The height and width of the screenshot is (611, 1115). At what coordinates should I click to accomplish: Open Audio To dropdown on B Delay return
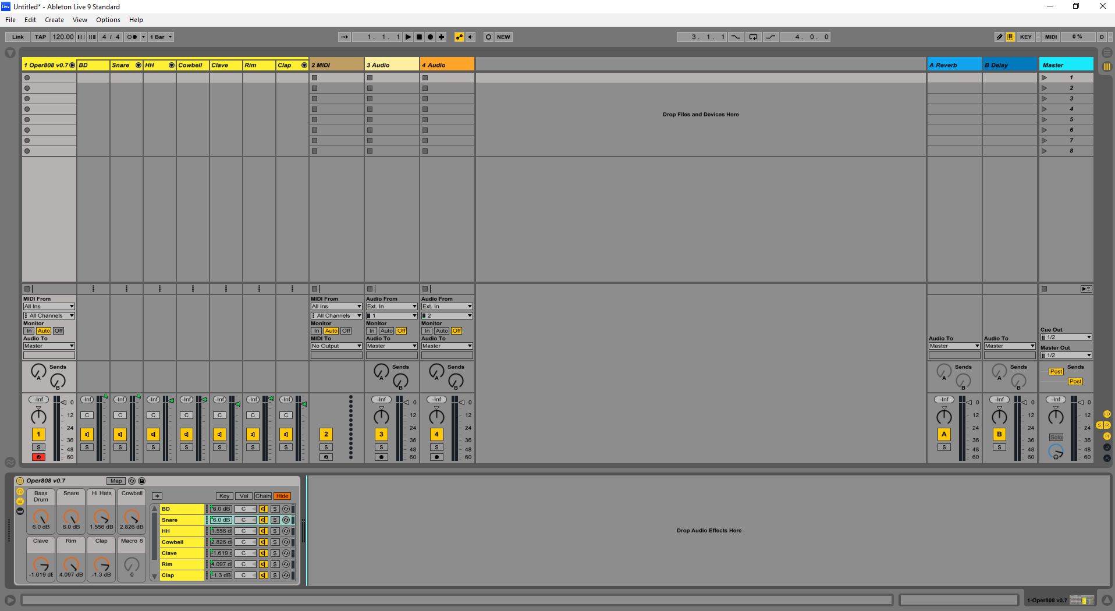click(1010, 346)
